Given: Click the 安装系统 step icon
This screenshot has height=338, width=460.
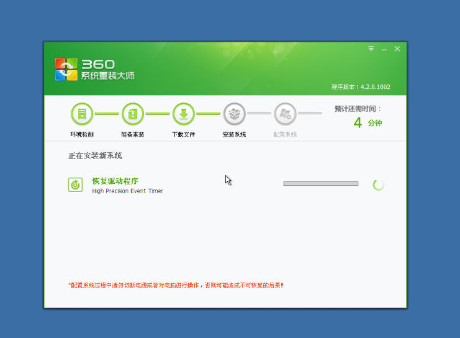Looking at the screenshot, I should point(235,114).
